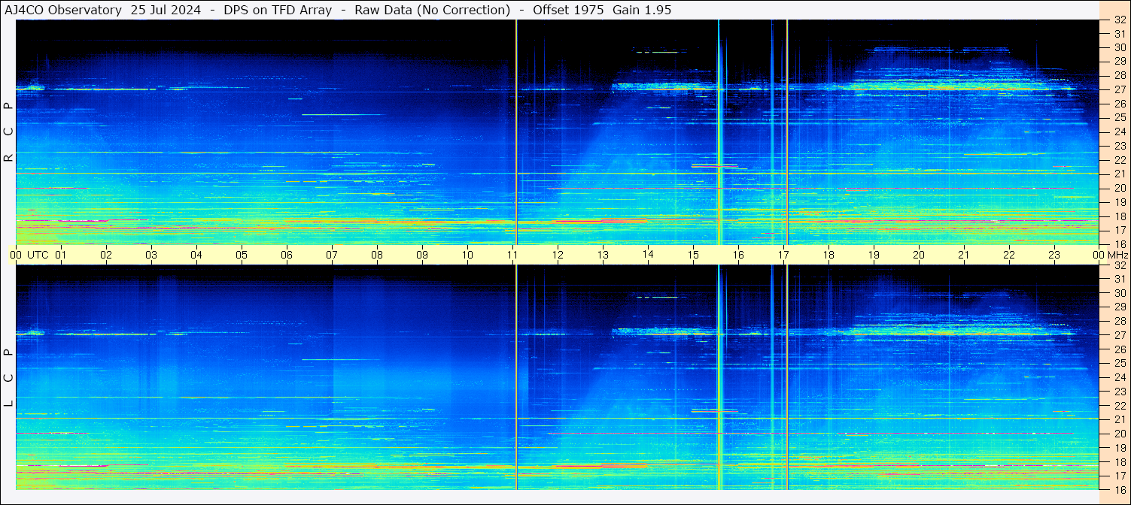Click the '22' hour mark on time axis
The width and height of the screenshot is (1131, 505).
[x=1009, y=255]
